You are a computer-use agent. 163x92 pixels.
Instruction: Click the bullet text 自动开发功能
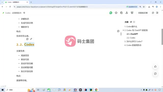click(27, 63)
